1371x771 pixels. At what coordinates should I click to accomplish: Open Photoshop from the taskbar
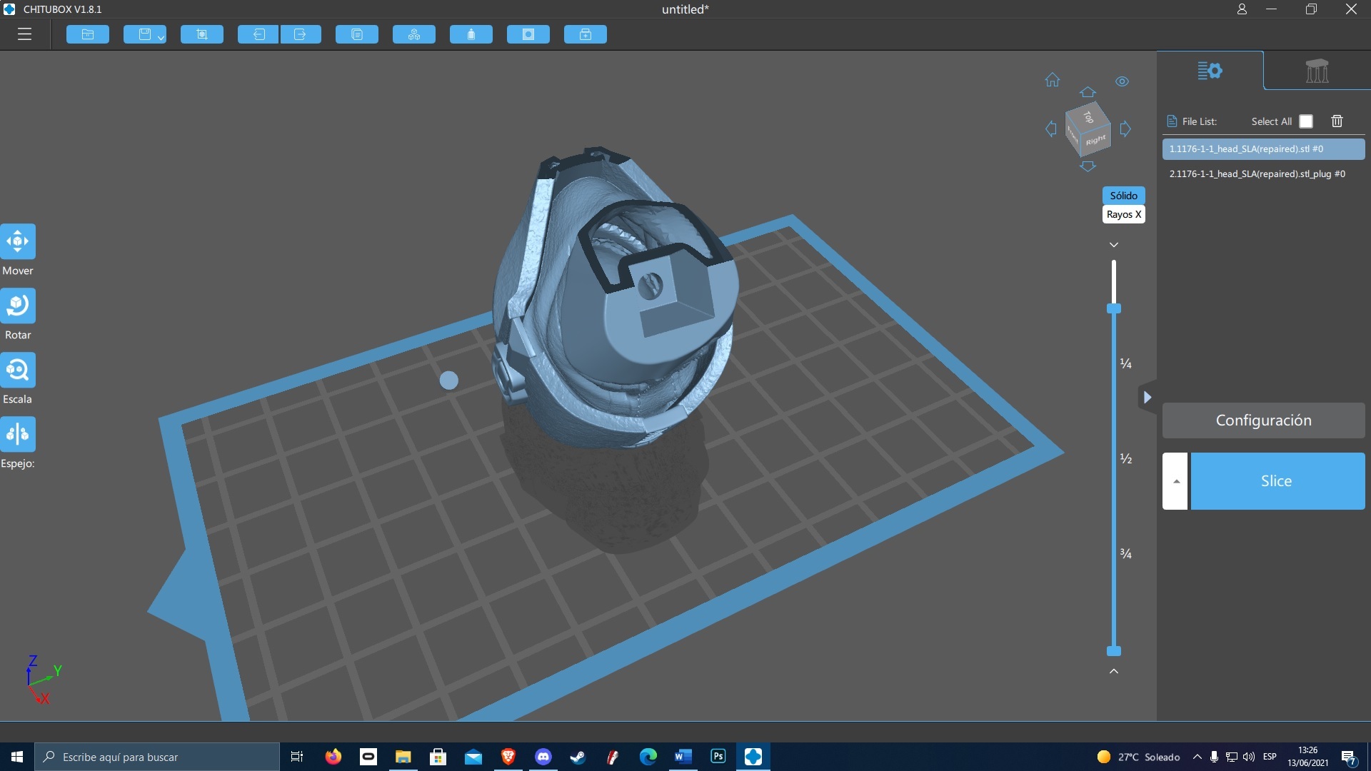click(x=718, y=757)
